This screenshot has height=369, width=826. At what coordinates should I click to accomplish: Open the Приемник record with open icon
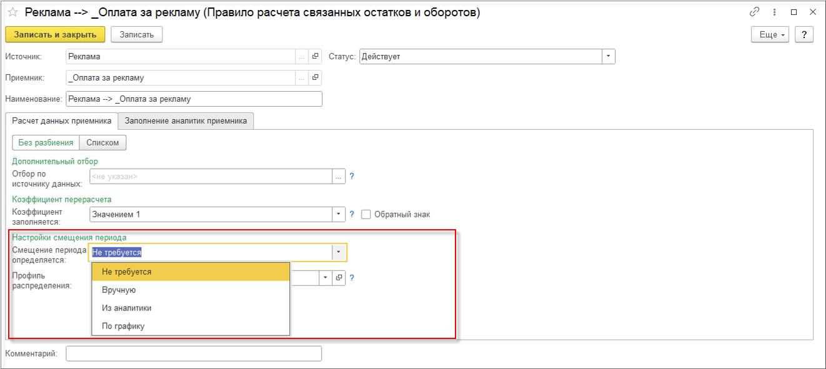pyautogui.click(x=316, y=78)
